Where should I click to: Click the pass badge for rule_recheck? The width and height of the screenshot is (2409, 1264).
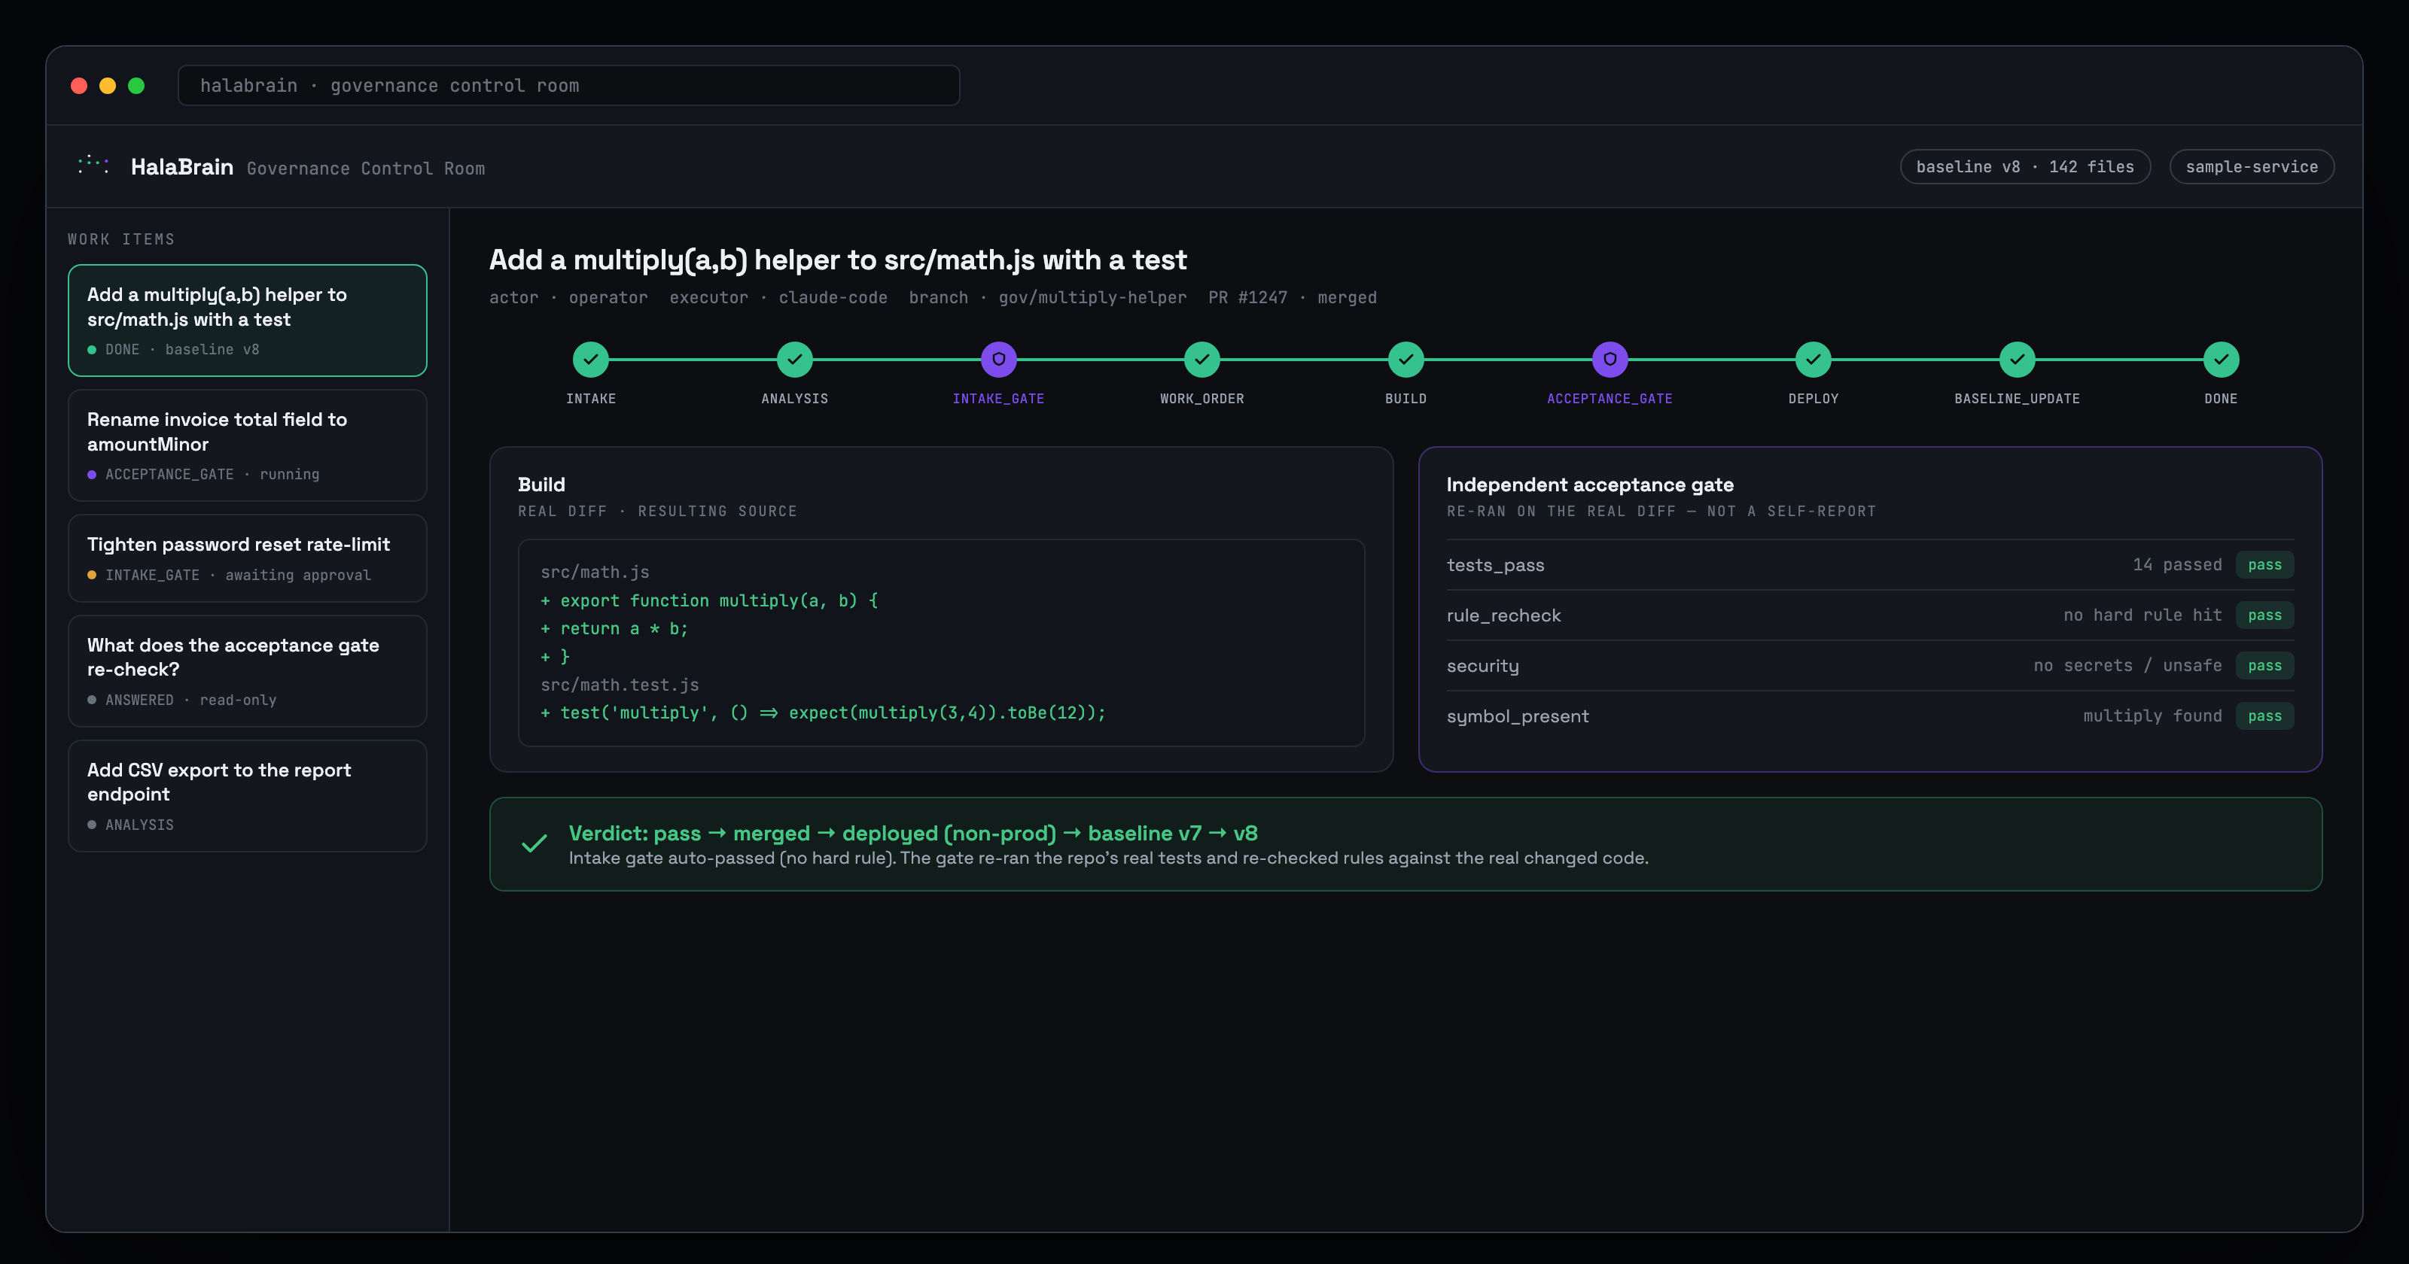[2264, 615]
